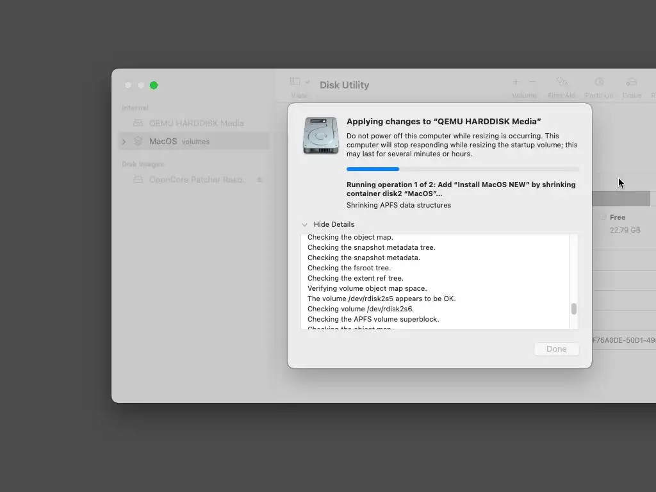Click the Disk Utility window title
The image size is (656, 492).
344,85
